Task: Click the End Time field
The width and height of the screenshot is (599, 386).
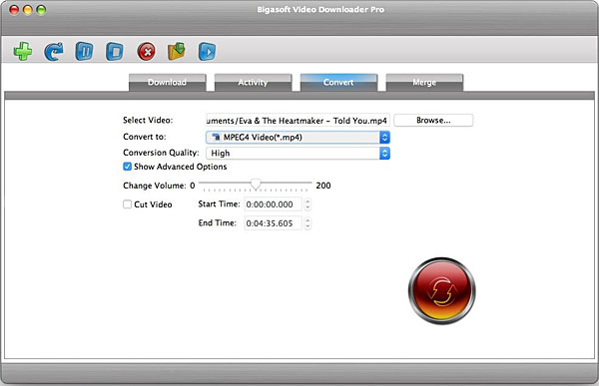Action: [x=273, y=223]
